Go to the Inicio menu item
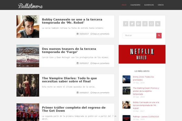 [124, 5]
